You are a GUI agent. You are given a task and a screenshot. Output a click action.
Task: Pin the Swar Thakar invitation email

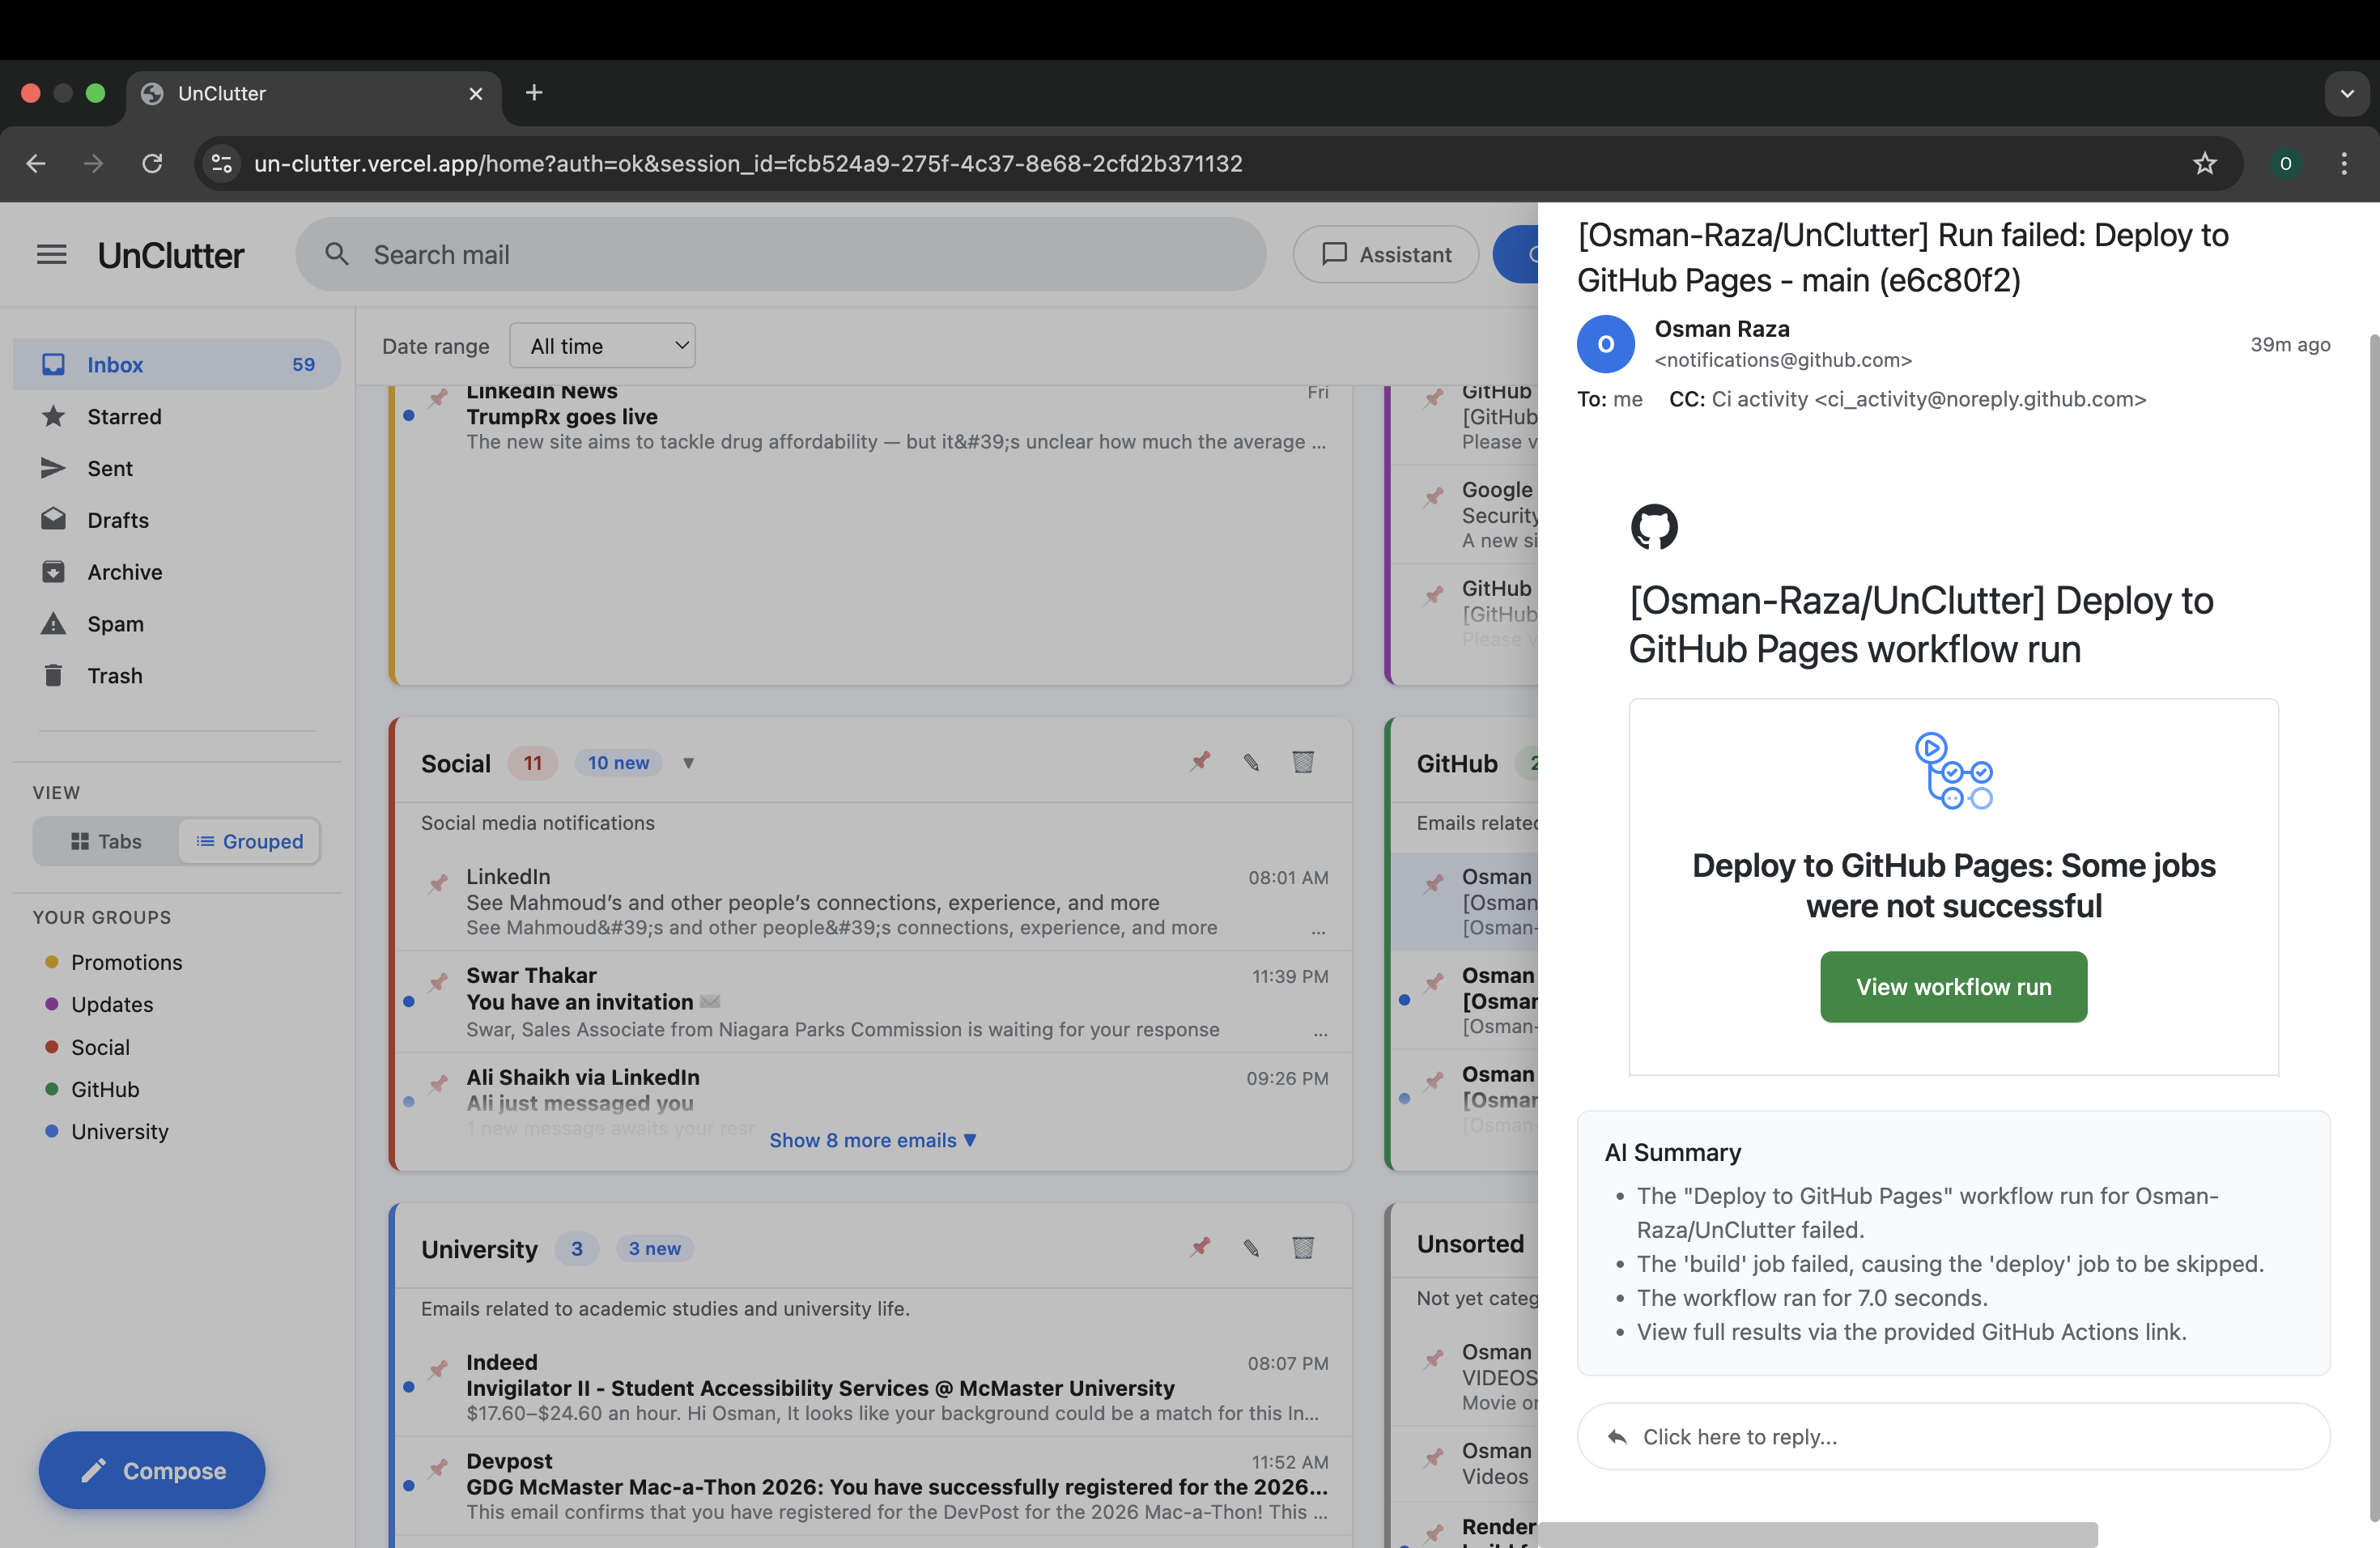click(x=438, y=982)
